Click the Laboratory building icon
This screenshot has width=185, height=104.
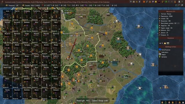[x=160, y=52]
